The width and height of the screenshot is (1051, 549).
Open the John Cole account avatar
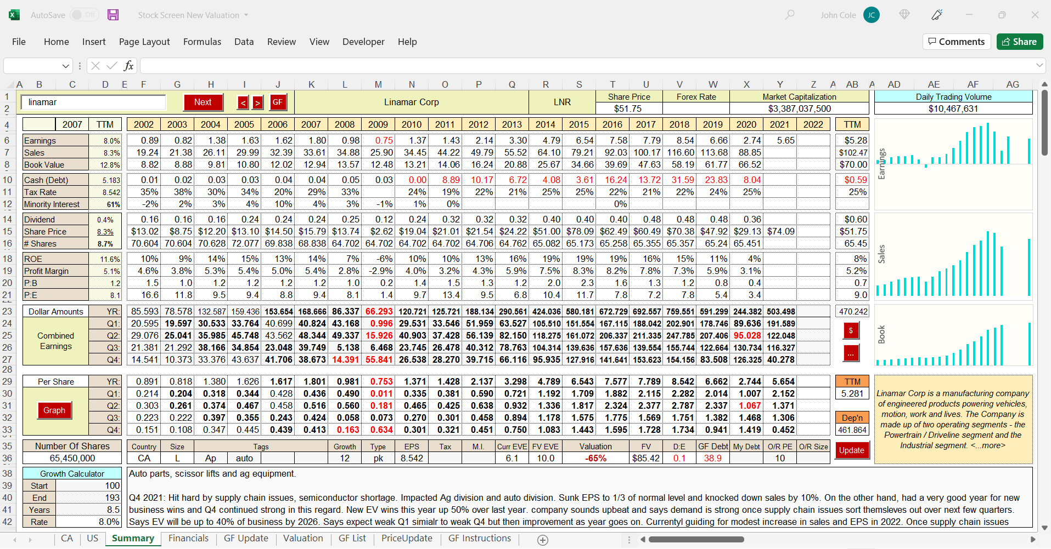click(x=871, y=15)
